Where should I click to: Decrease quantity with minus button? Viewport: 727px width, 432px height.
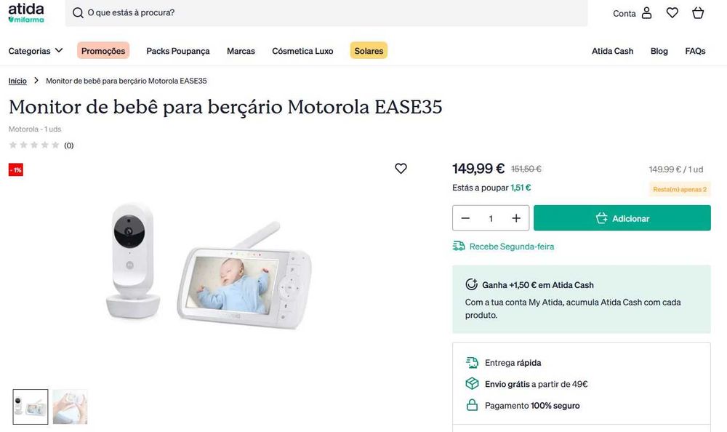[x=465, y=218]
